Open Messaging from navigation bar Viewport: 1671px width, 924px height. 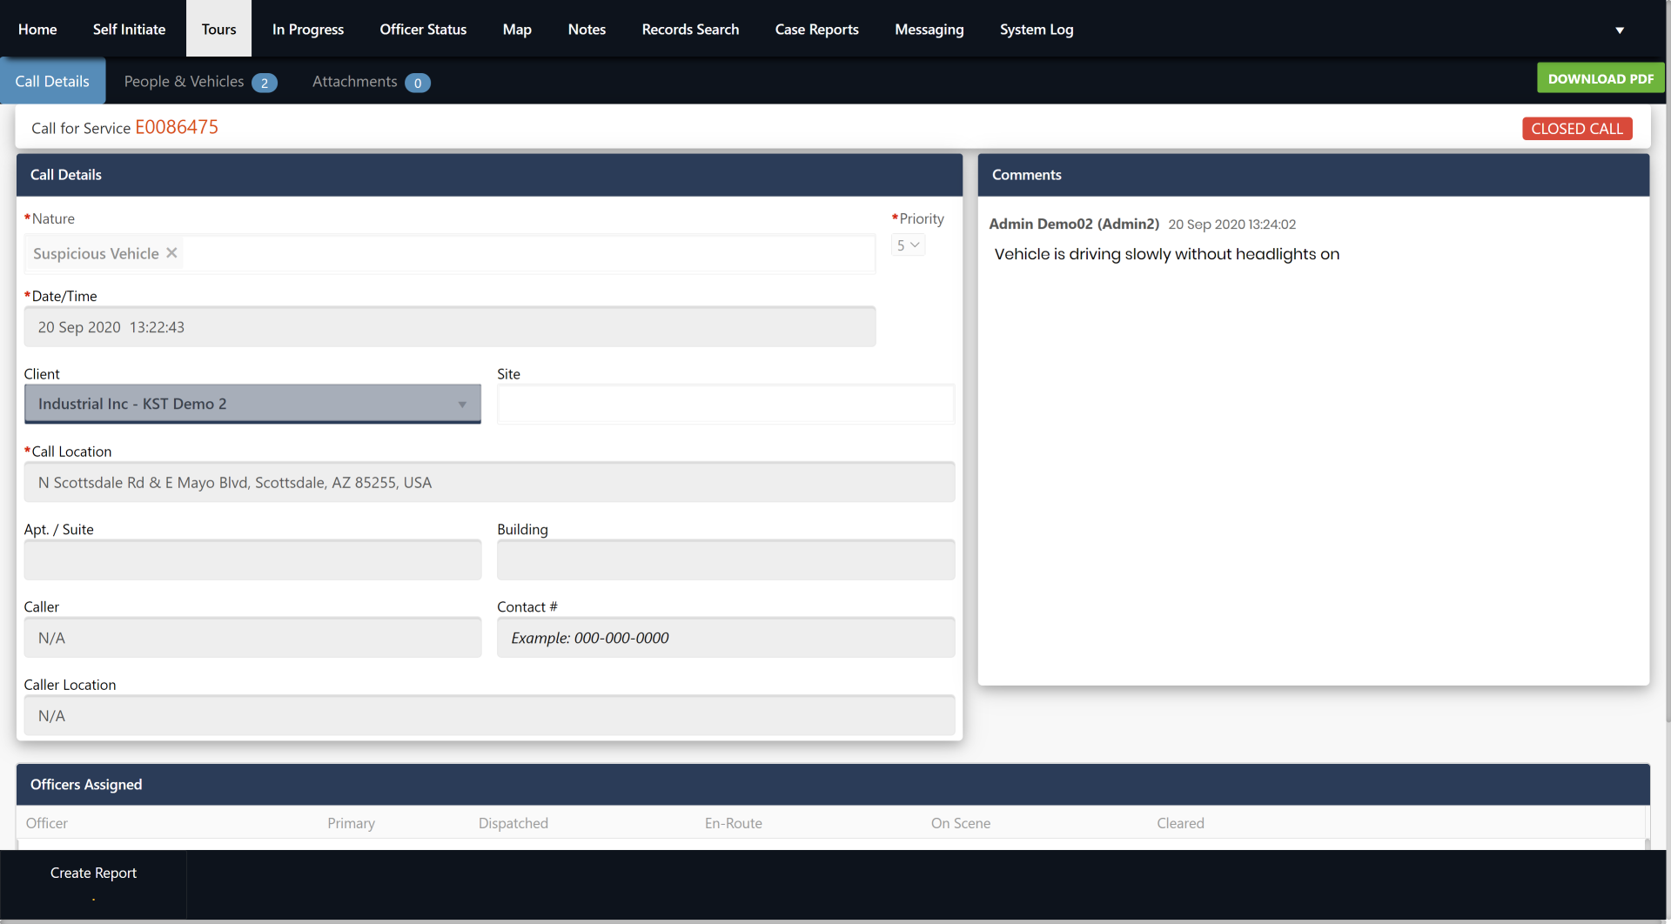pos(929,30)
